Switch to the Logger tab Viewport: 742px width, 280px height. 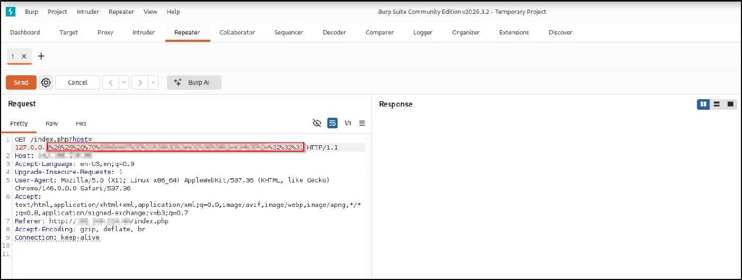point(423,32)
